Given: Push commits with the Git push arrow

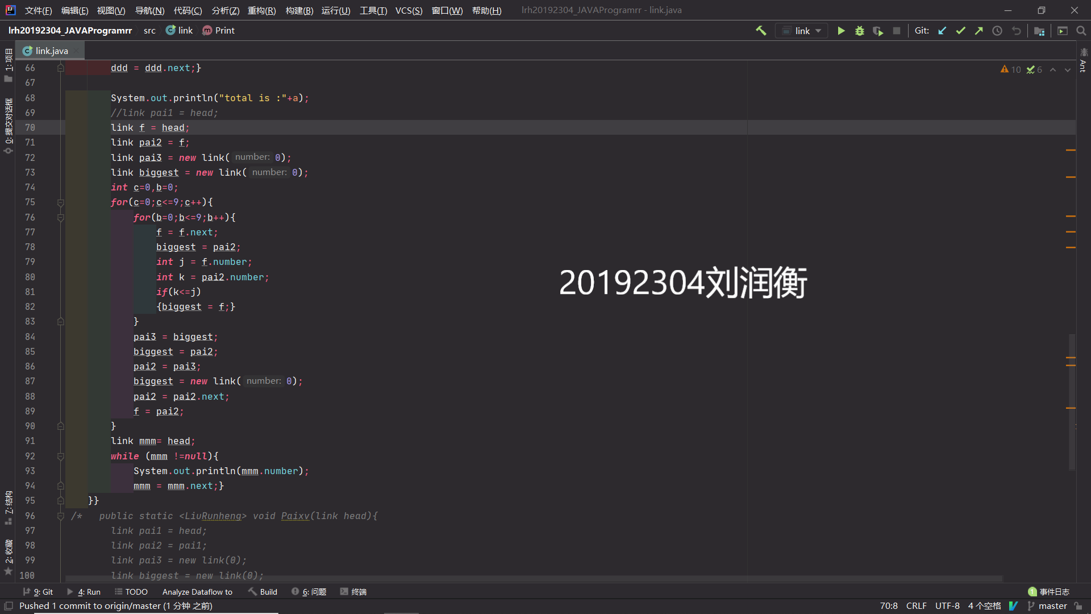Looking at the screenshot, I should point(978,31).
